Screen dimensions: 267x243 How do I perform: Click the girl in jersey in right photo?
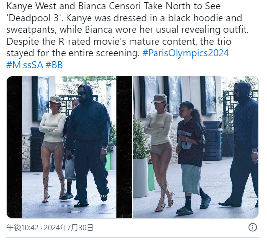tap(192, 157)
